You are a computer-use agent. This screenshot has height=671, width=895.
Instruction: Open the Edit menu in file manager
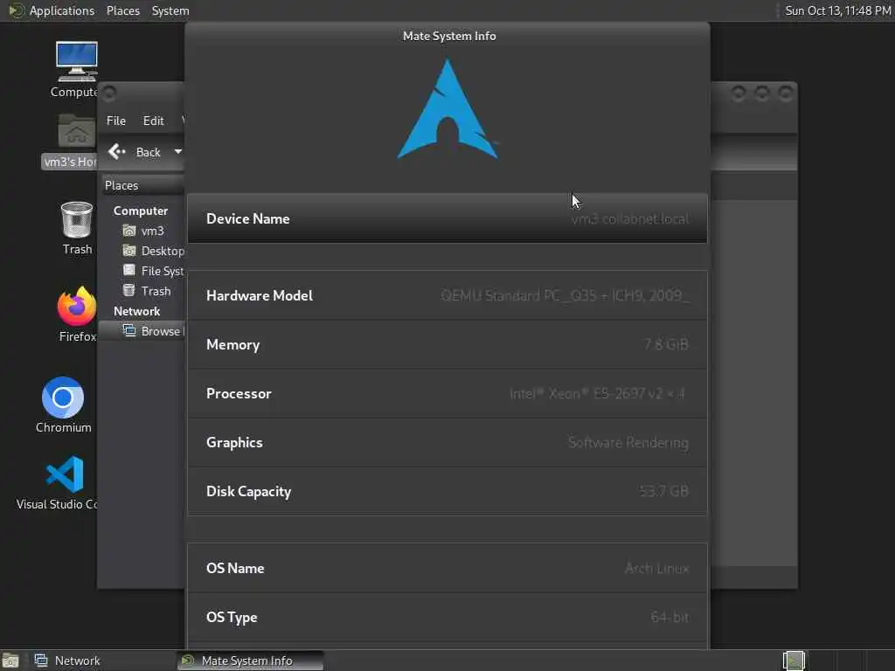153,121
